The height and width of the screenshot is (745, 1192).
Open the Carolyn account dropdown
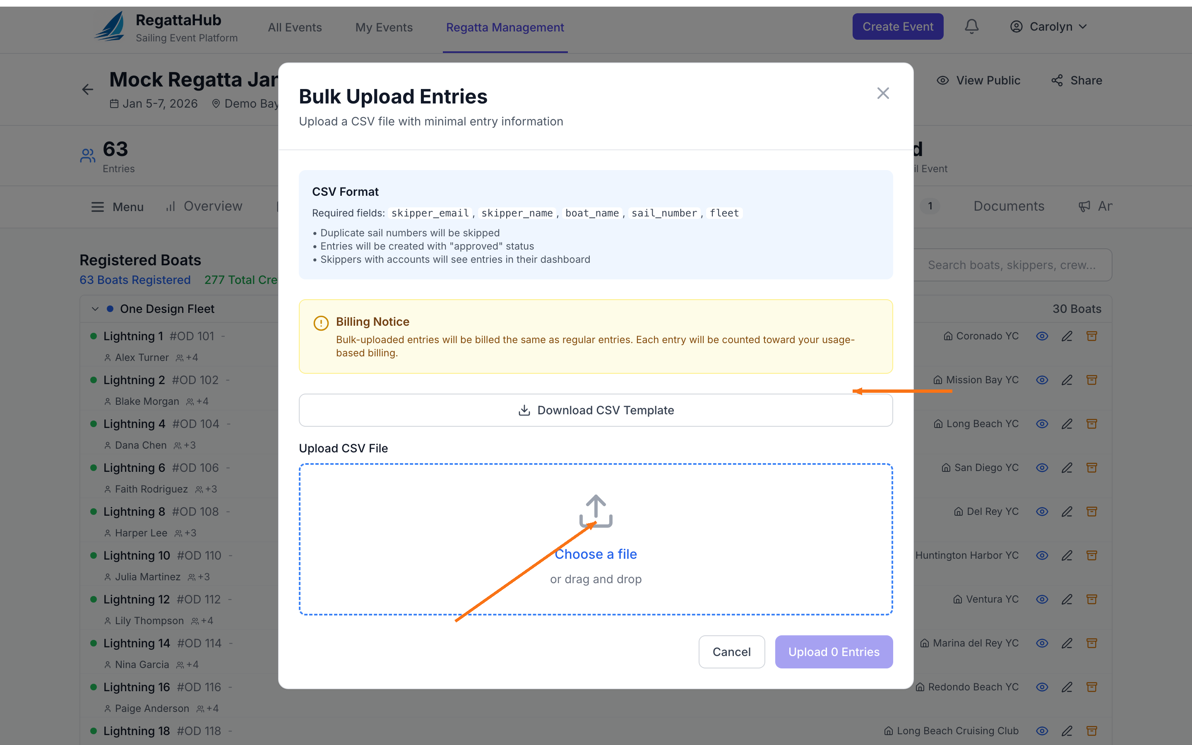tap(1048, 26)
